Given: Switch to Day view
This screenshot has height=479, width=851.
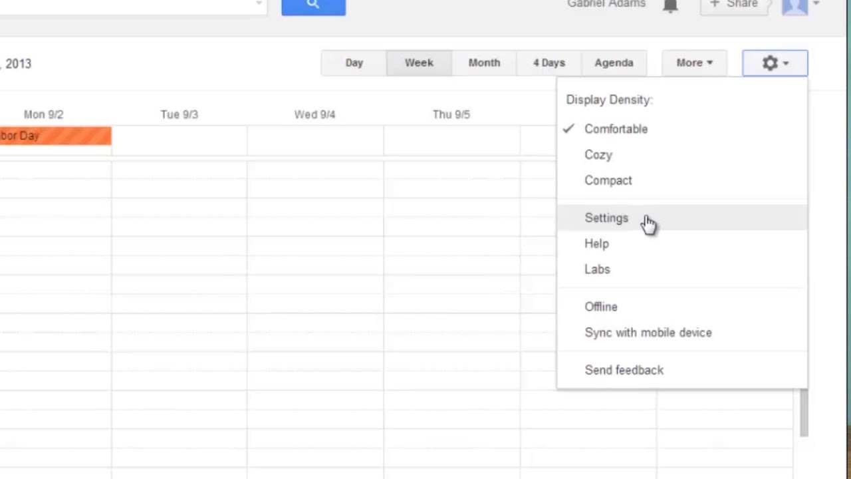Looking at the screenshot, I should click(x=354, y=63).
